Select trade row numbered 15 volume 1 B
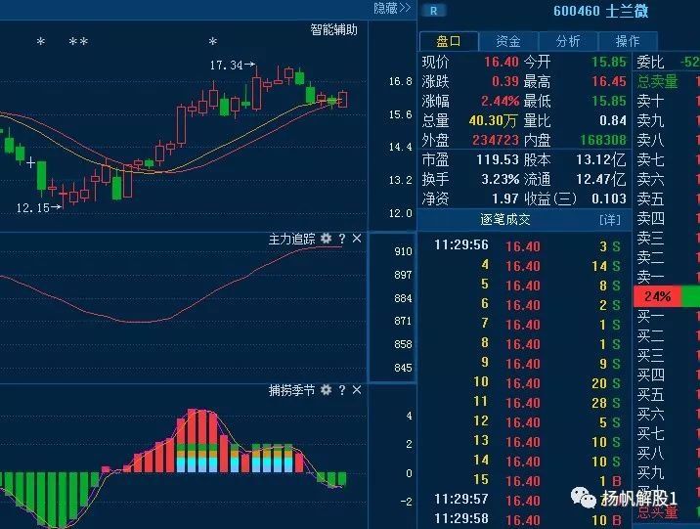This screenshot has width=700, height=529. tap(527, 480)
